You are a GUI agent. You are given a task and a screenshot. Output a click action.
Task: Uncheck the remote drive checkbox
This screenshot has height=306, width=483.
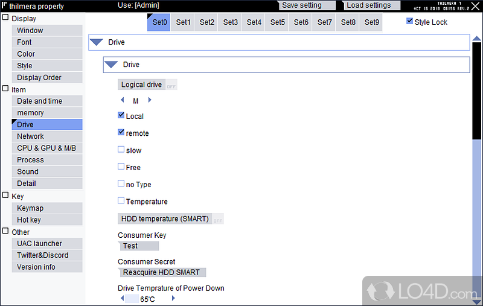(121, 132)
